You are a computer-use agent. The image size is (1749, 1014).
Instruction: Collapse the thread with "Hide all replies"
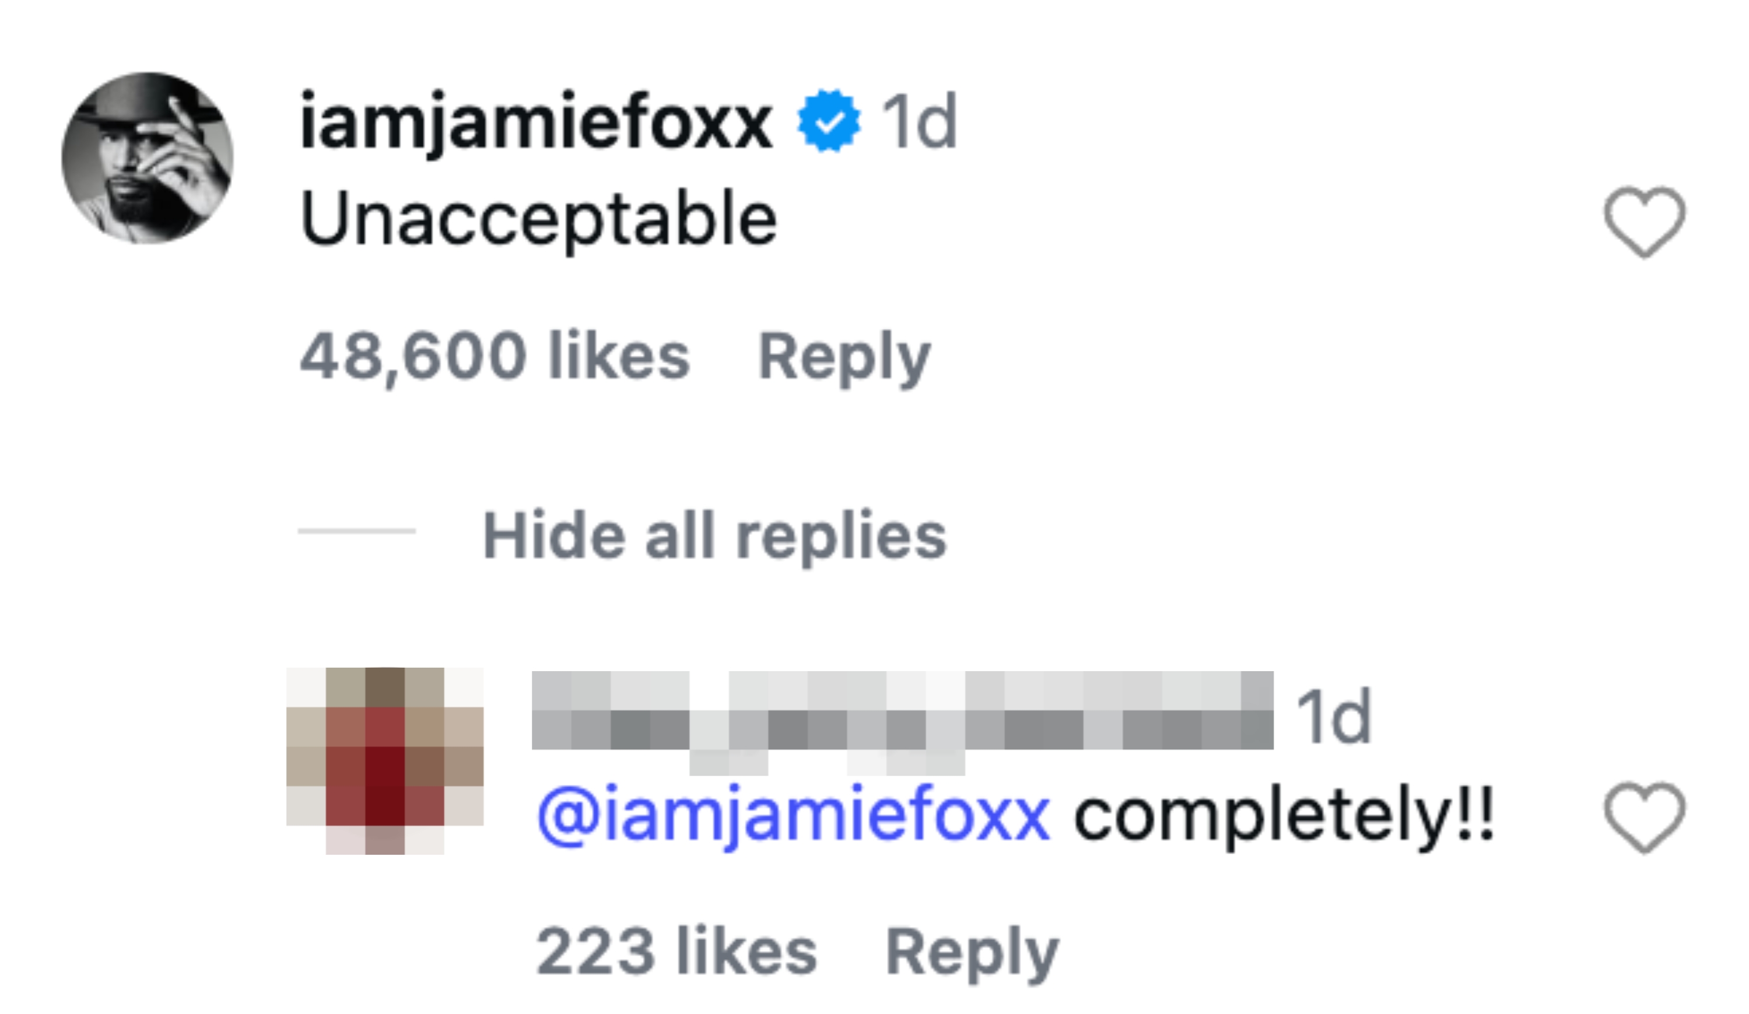point(714,535)
